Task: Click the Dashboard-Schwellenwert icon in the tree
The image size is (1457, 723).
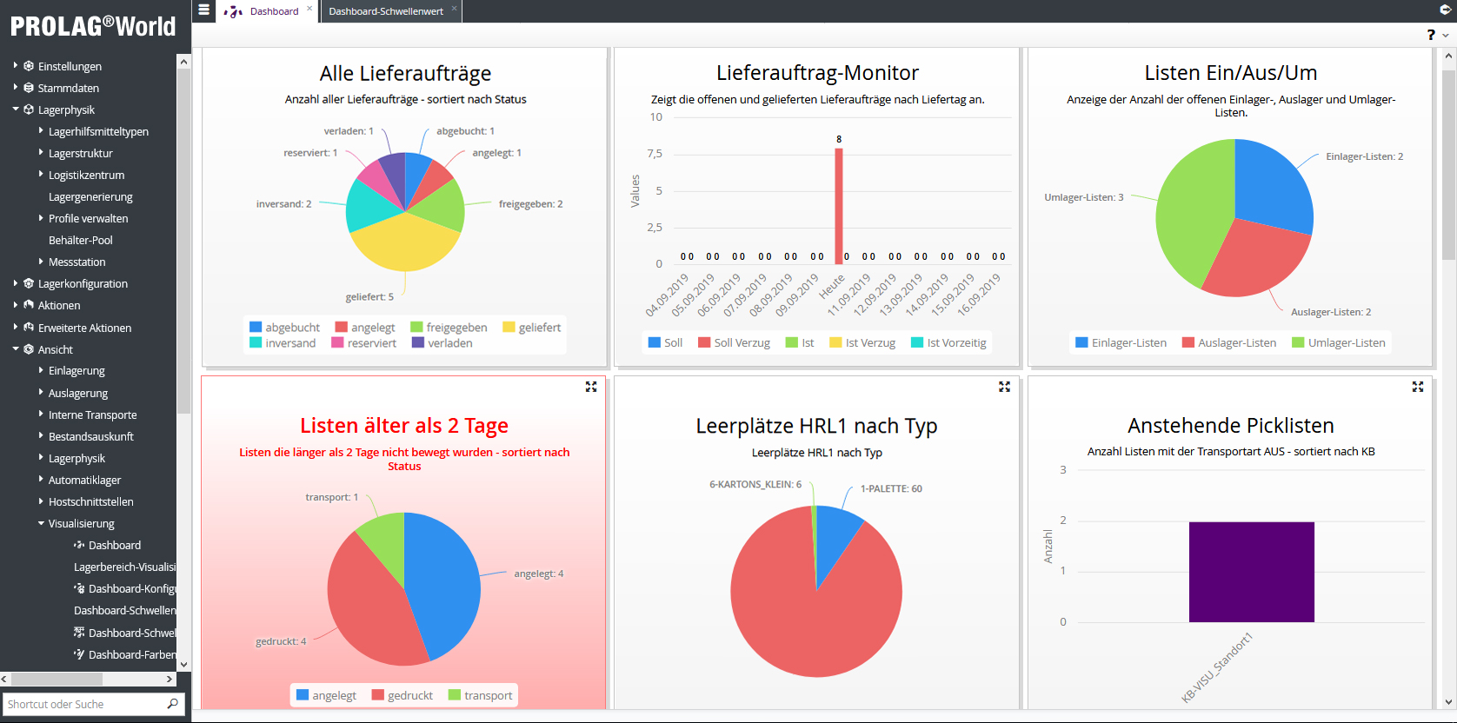Action: (79, 633)
